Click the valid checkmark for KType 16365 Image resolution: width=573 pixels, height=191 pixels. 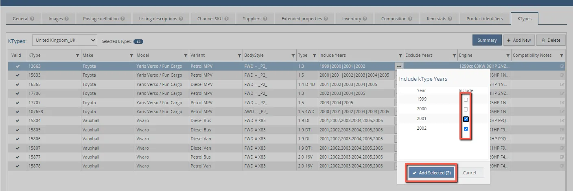tap(17, 84)
